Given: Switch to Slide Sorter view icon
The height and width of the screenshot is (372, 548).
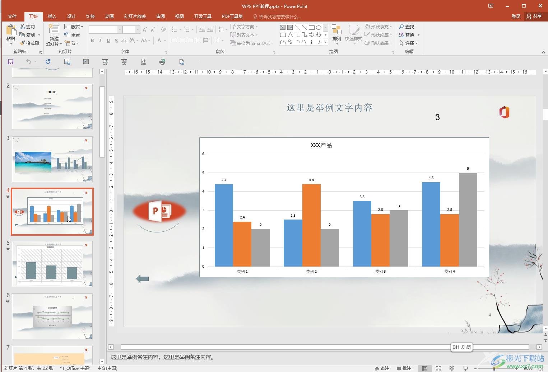Looking at the screenshot, I should pyautogui.click(x=438, y=368).
